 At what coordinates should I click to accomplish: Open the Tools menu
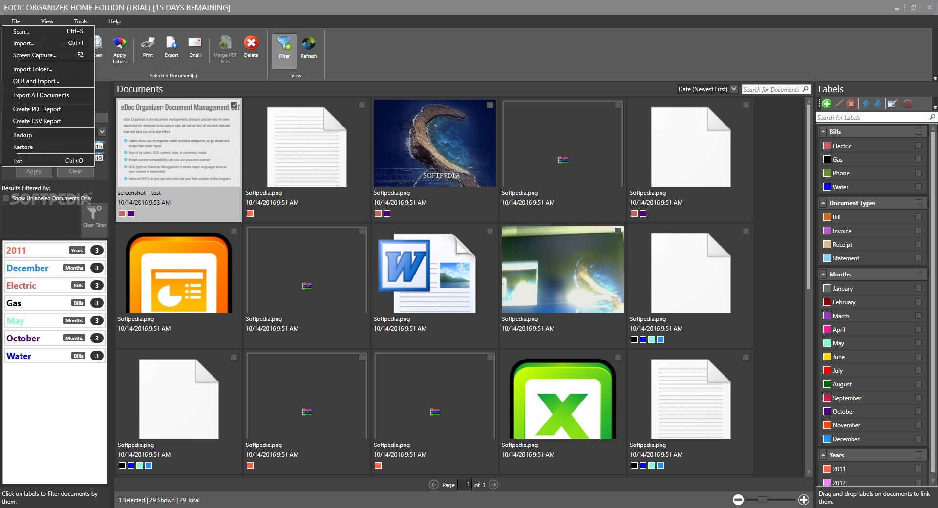tap(81, 21)
